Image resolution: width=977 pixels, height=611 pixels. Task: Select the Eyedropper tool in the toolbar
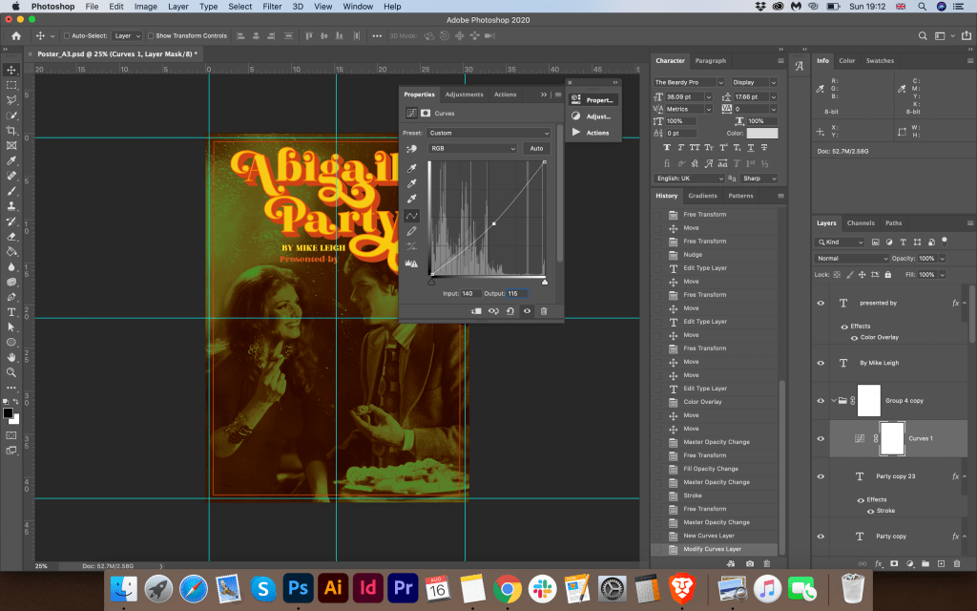coord(11,160)
